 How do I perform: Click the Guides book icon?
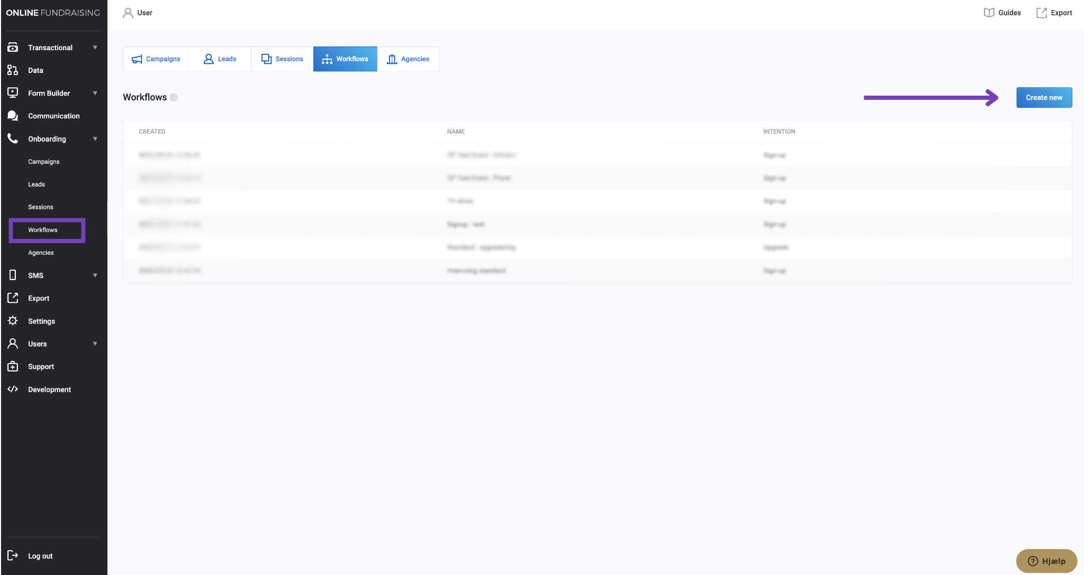pos(989,13)
